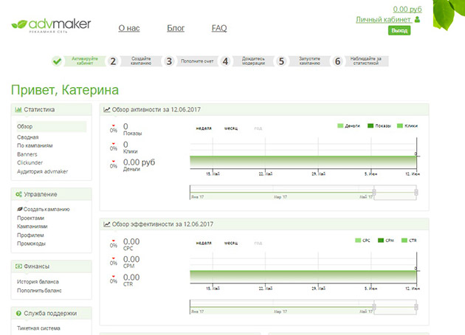Screen dimensions: 465x335
Task: Toggle the CPM legend in the effectiveness chart
Action: [x=386, y=241]
